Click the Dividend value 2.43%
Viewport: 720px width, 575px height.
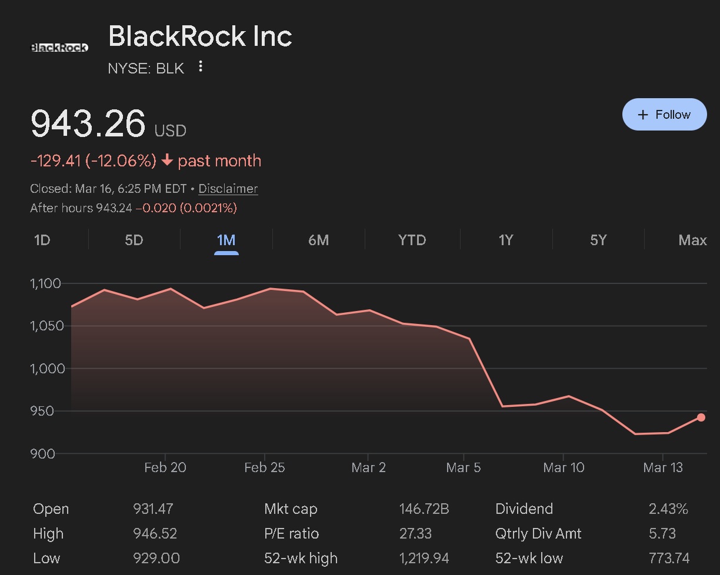(668, 509)
